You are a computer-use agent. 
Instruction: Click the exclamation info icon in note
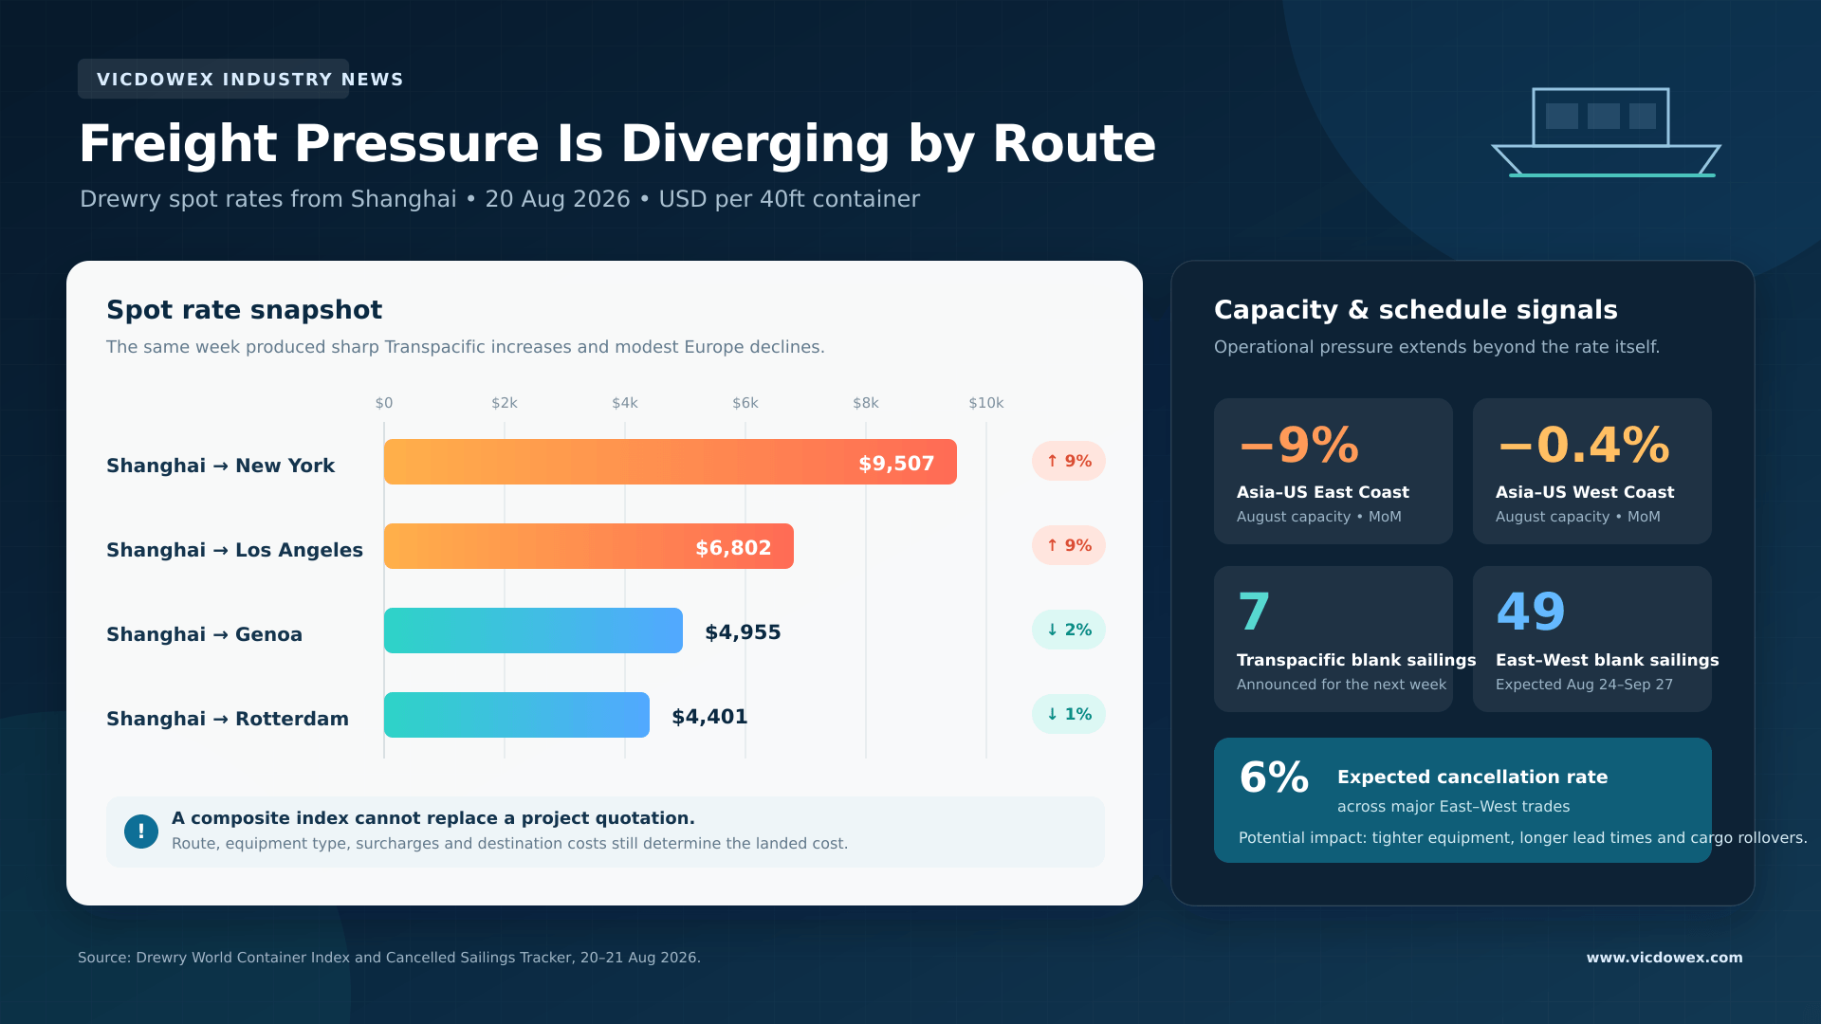[141, 832]
